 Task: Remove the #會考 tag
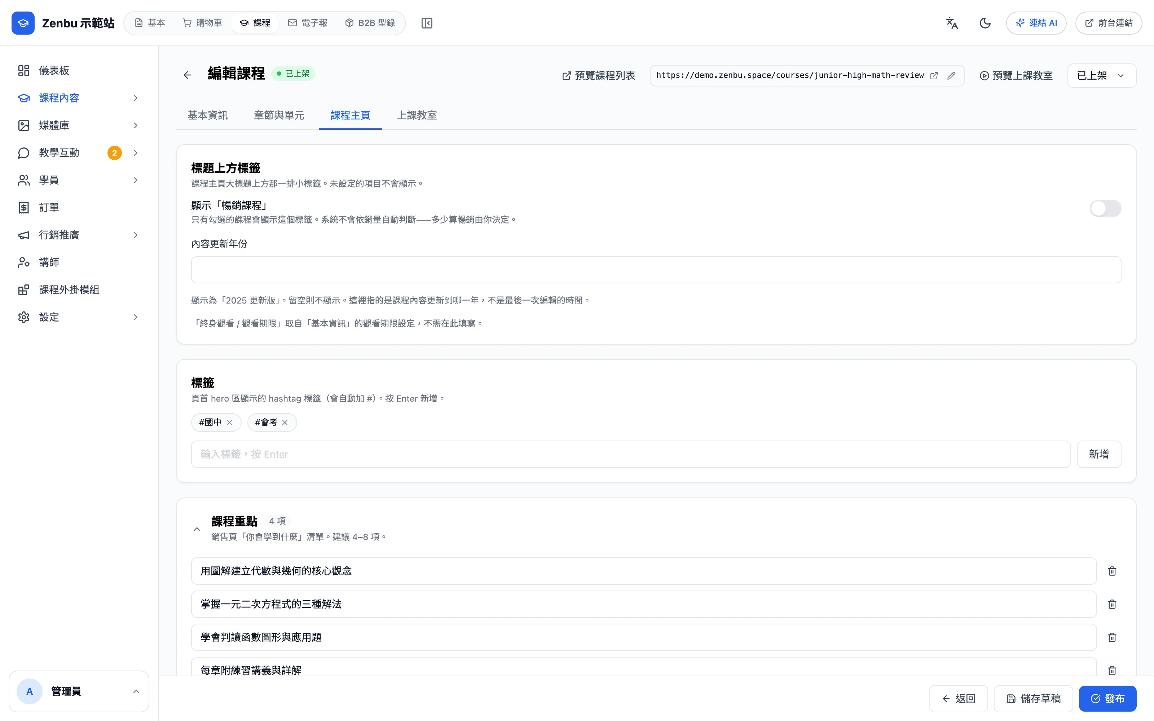[285, 423]
